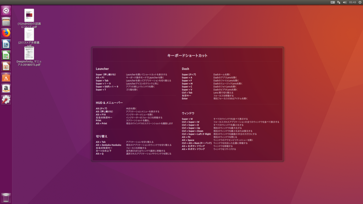The width and height of the screenshot is (363, 204).
Task: Open the Amazon launcher icon
Action: click(6, 88)
